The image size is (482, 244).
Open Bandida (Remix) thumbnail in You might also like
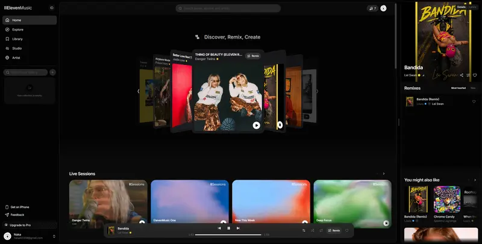(418, 200)
